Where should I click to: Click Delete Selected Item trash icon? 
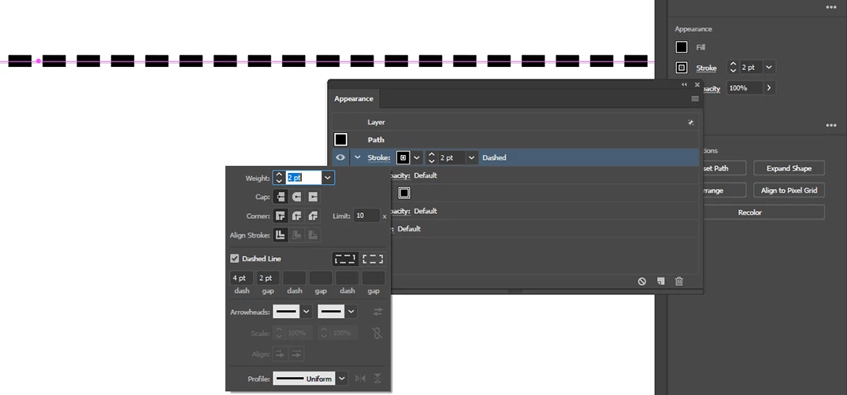pyautogui.click(x=679, y=281)
